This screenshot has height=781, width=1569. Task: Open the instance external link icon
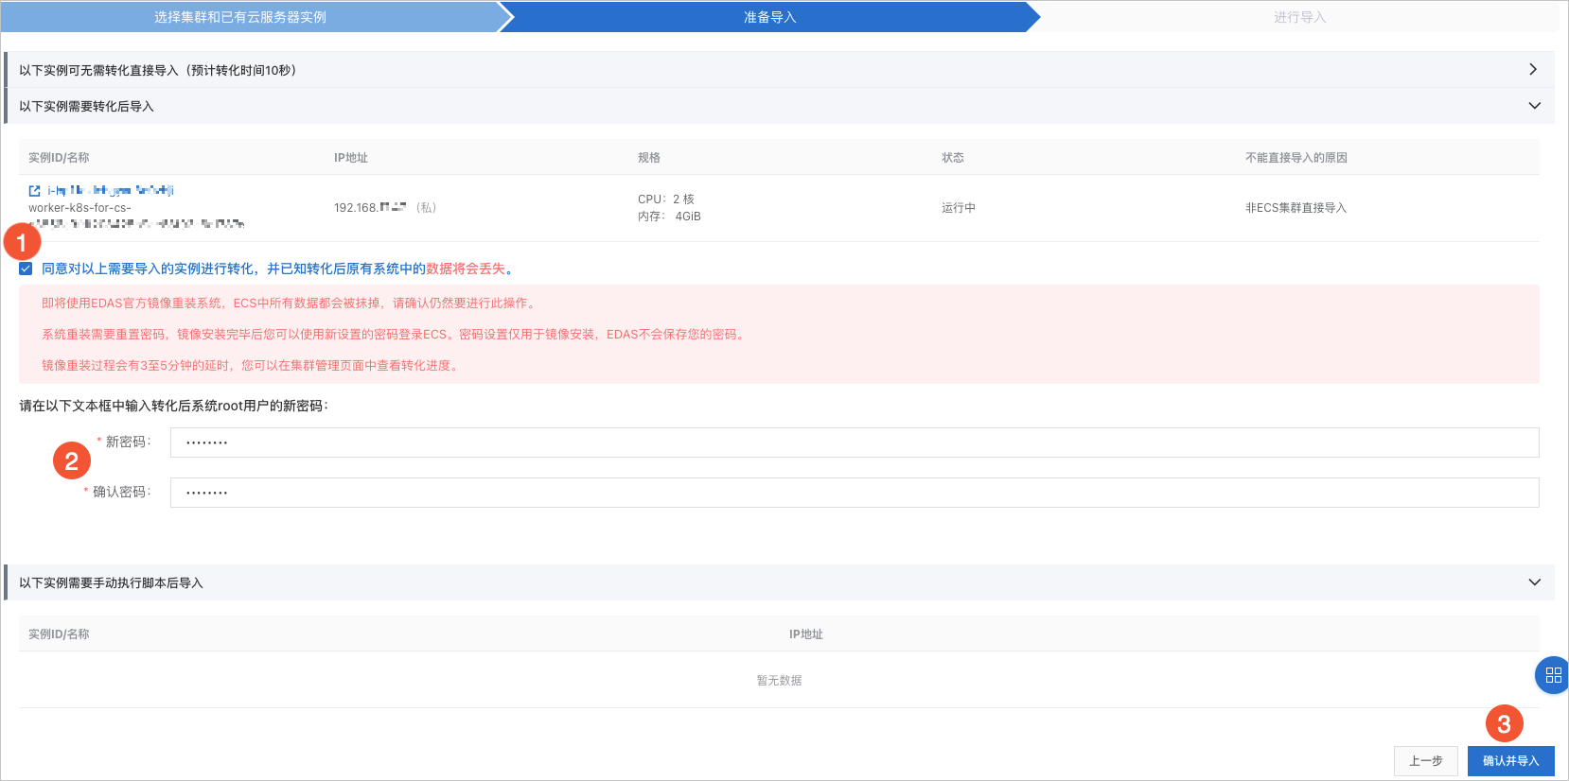point(35,191)
